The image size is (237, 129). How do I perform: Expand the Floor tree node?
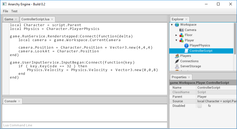tap(176, 35)
